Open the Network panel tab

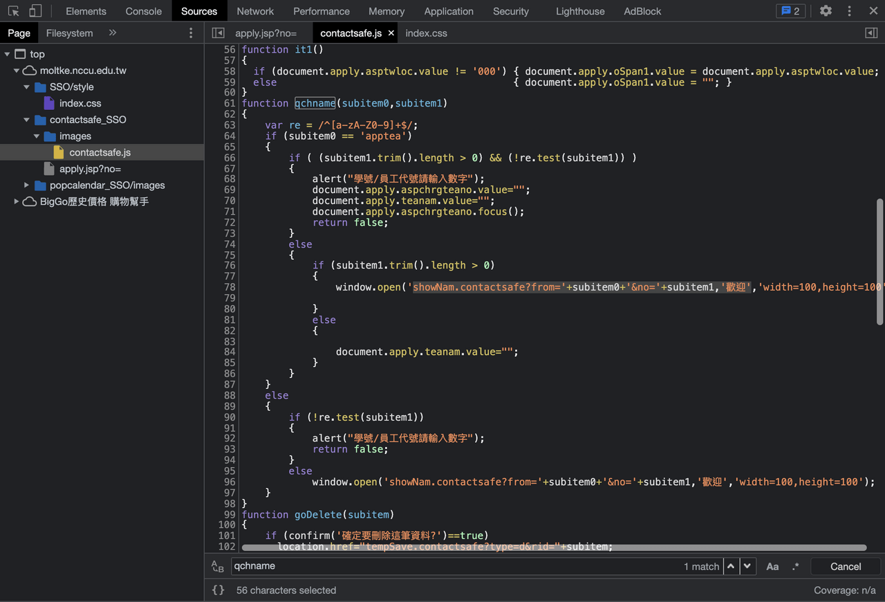(255, 11)
